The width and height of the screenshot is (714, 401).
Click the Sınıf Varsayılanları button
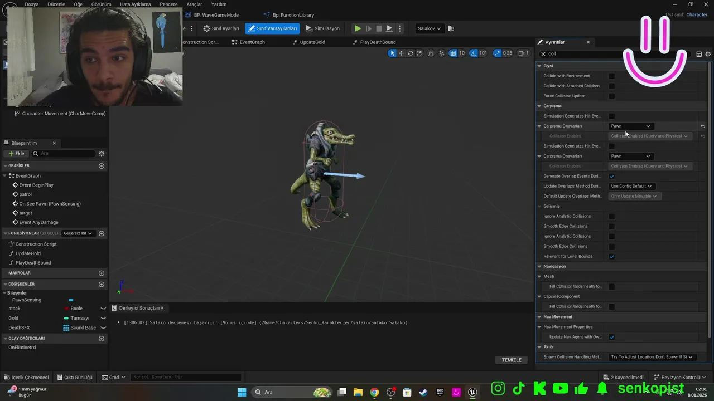[272, 28]
